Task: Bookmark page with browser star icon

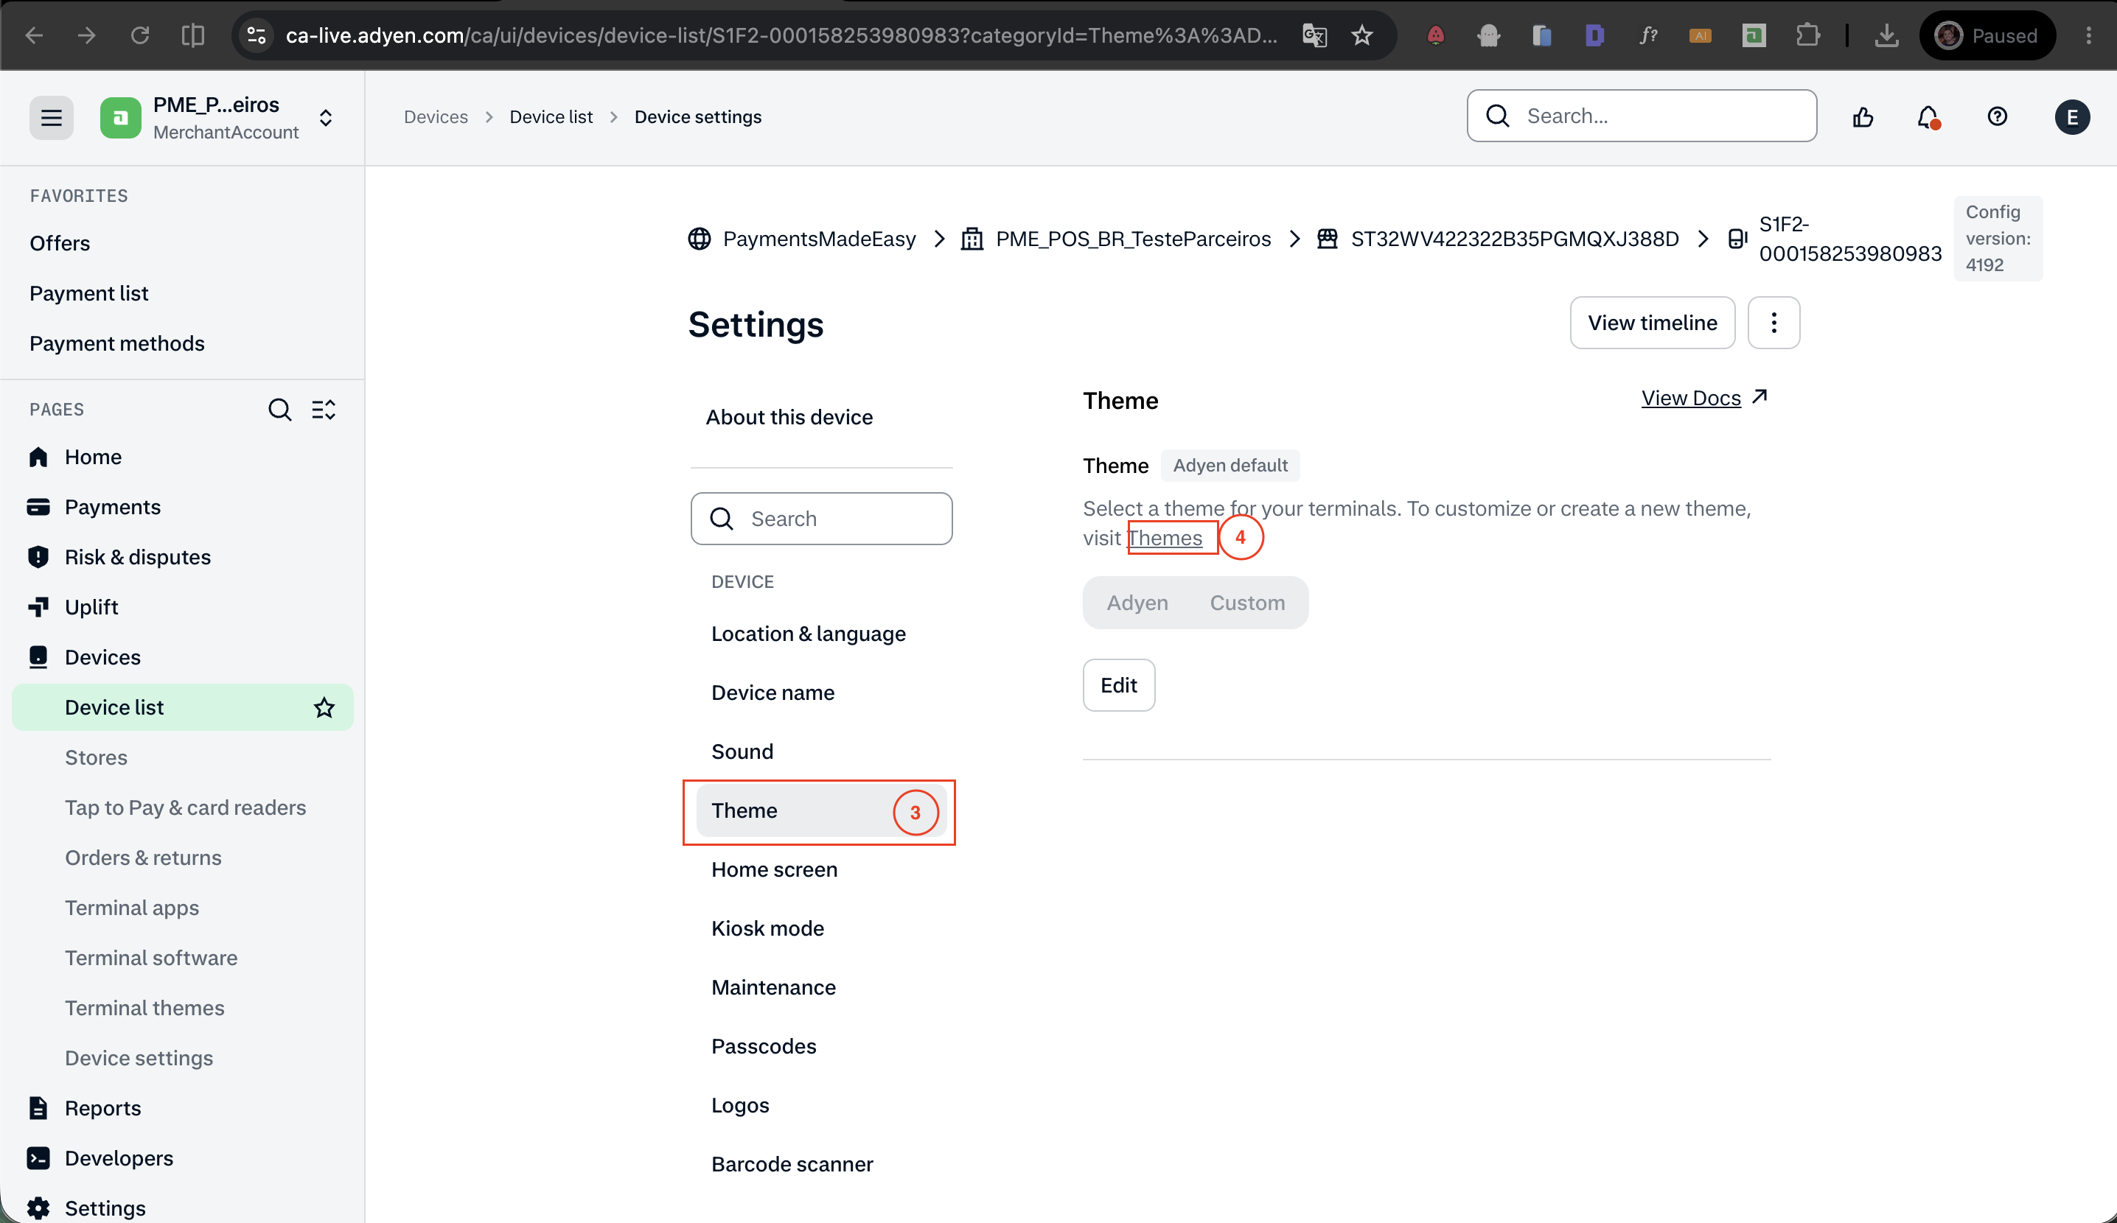Action: point(1361,35)
